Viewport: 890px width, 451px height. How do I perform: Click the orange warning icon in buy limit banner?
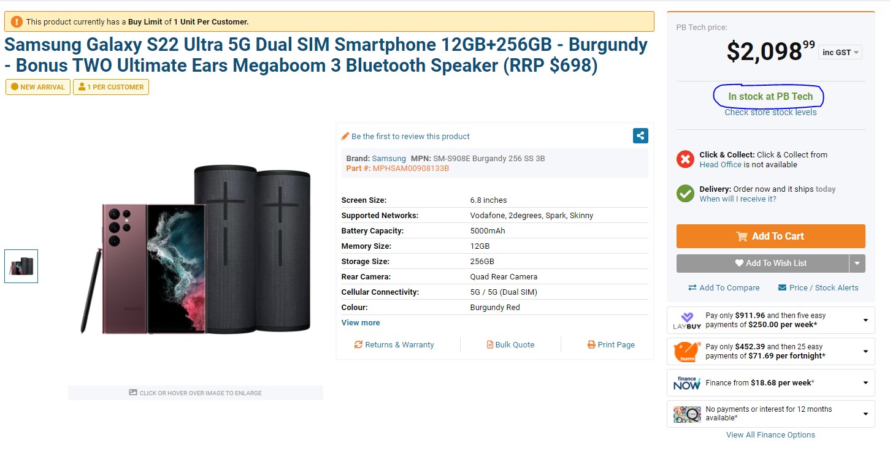(x=17, y=21)
